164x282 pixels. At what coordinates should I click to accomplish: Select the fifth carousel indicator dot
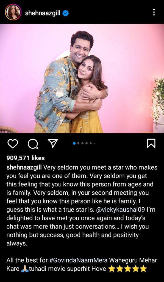[91, 143]
